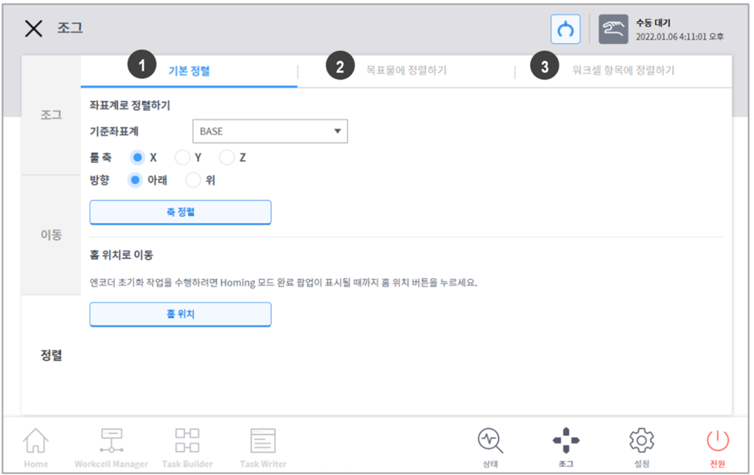Click the 수동 대기 hand mode icon
This screenshot has width=754, height=475.
pos(613,29)
